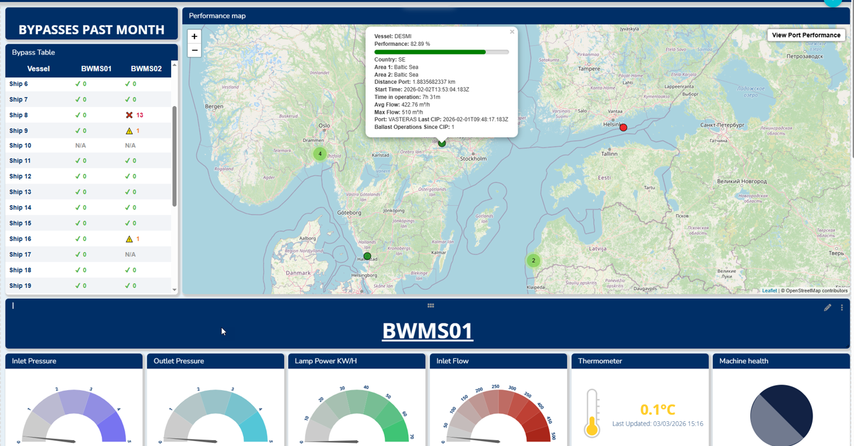854x446 pixels.
Task: Open the cluster marker showing 2
Action: coord(533,260)
